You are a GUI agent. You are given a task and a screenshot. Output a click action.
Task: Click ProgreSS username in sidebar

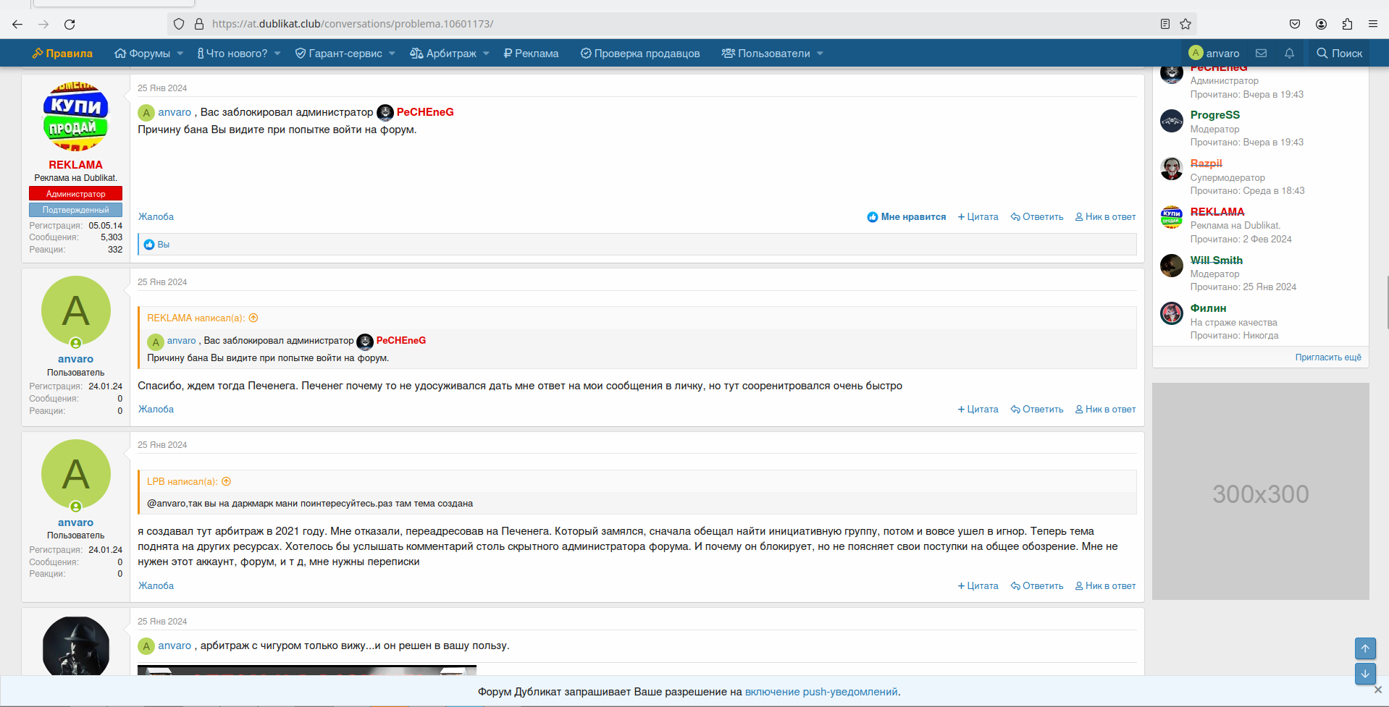click(1215, 115)
